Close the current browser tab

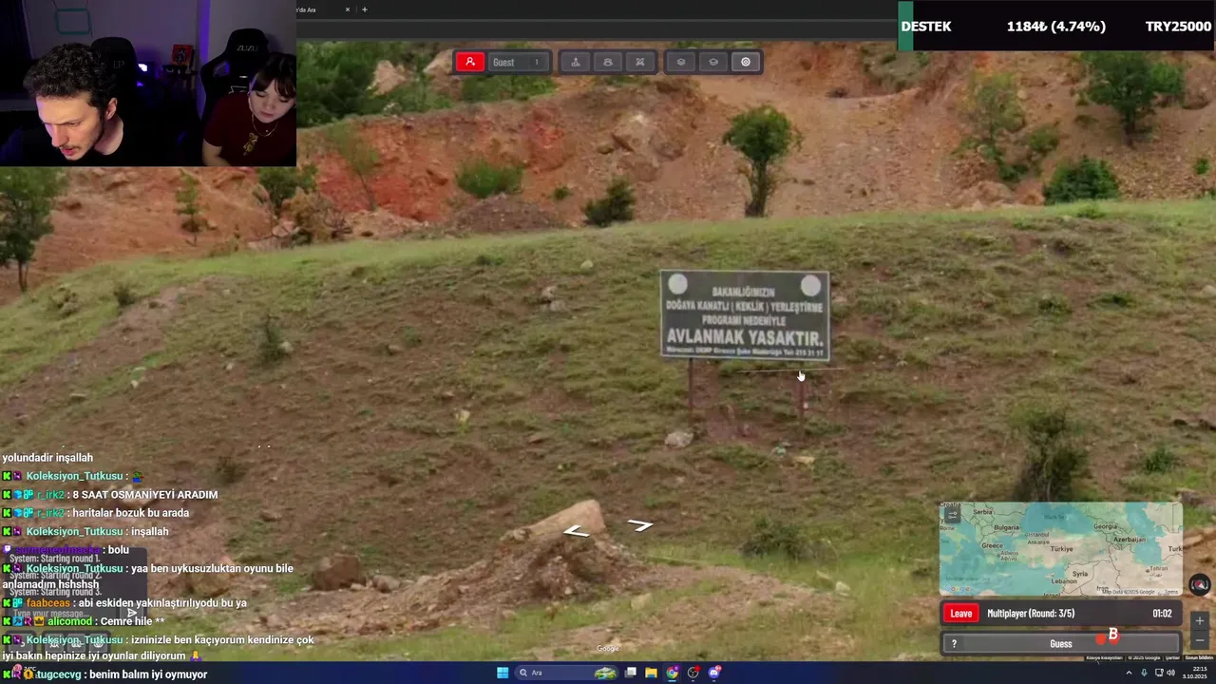click(x=348, y=9)
